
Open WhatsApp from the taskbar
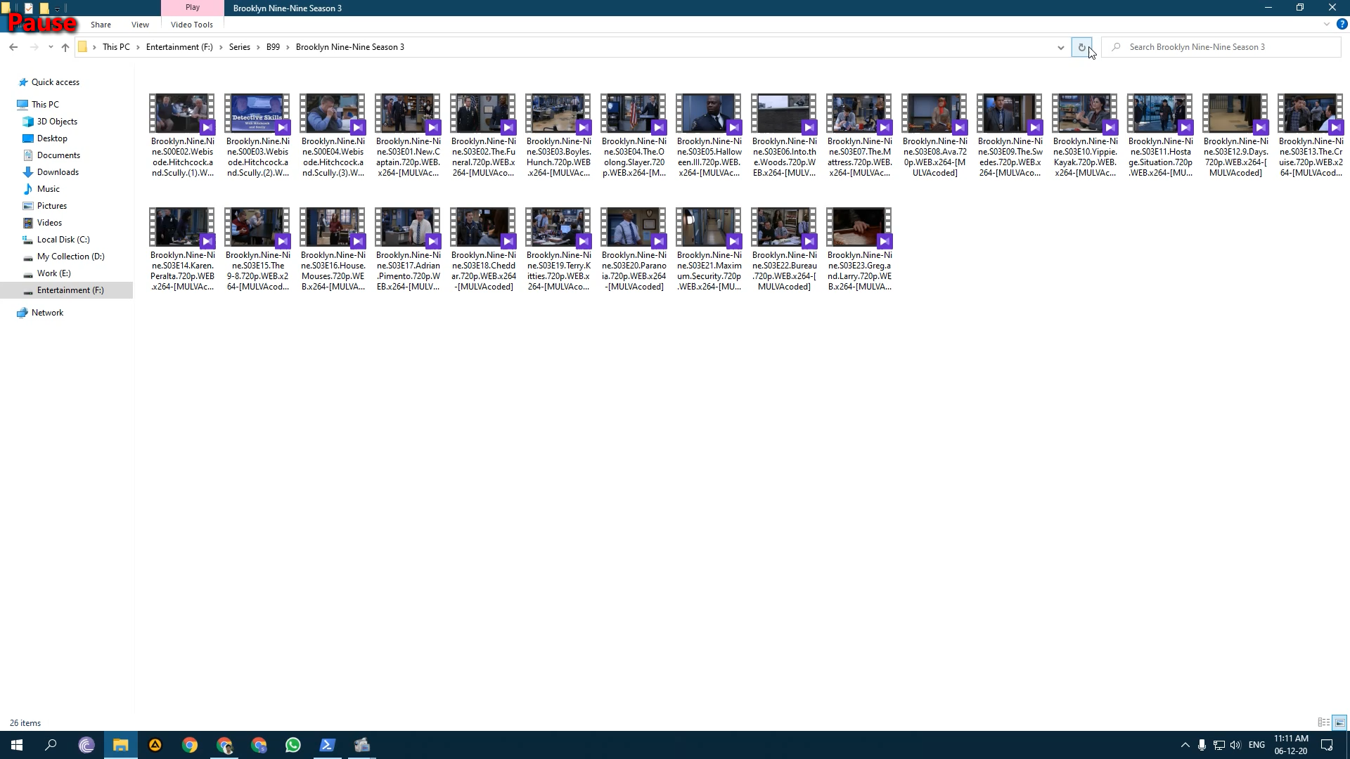pos(293,745)
